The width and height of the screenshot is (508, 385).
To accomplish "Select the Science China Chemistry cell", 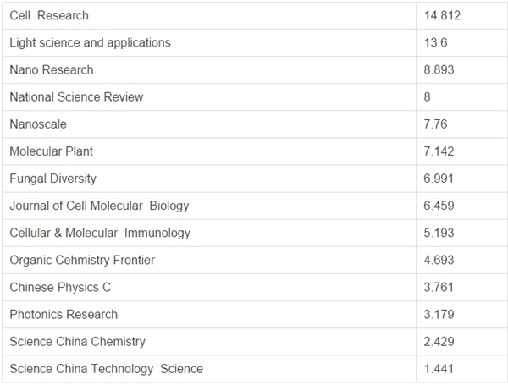I will click(209, 342).
